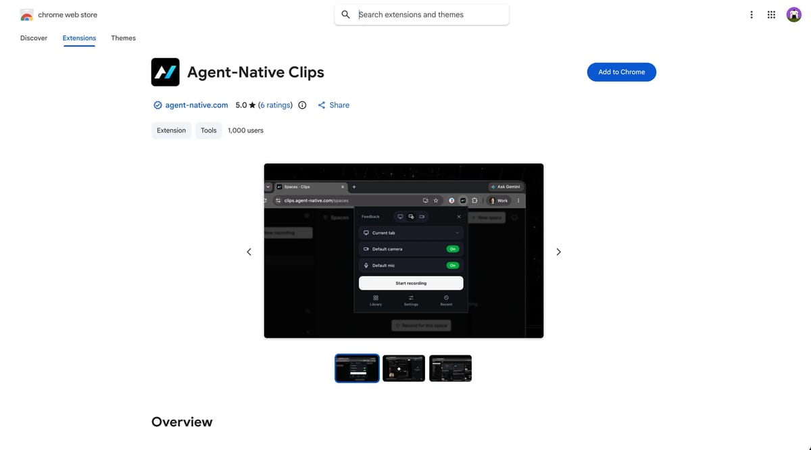
Task: Open the agent-native.com publisher link
Action: pyautogui.click(x=197, y=105)
